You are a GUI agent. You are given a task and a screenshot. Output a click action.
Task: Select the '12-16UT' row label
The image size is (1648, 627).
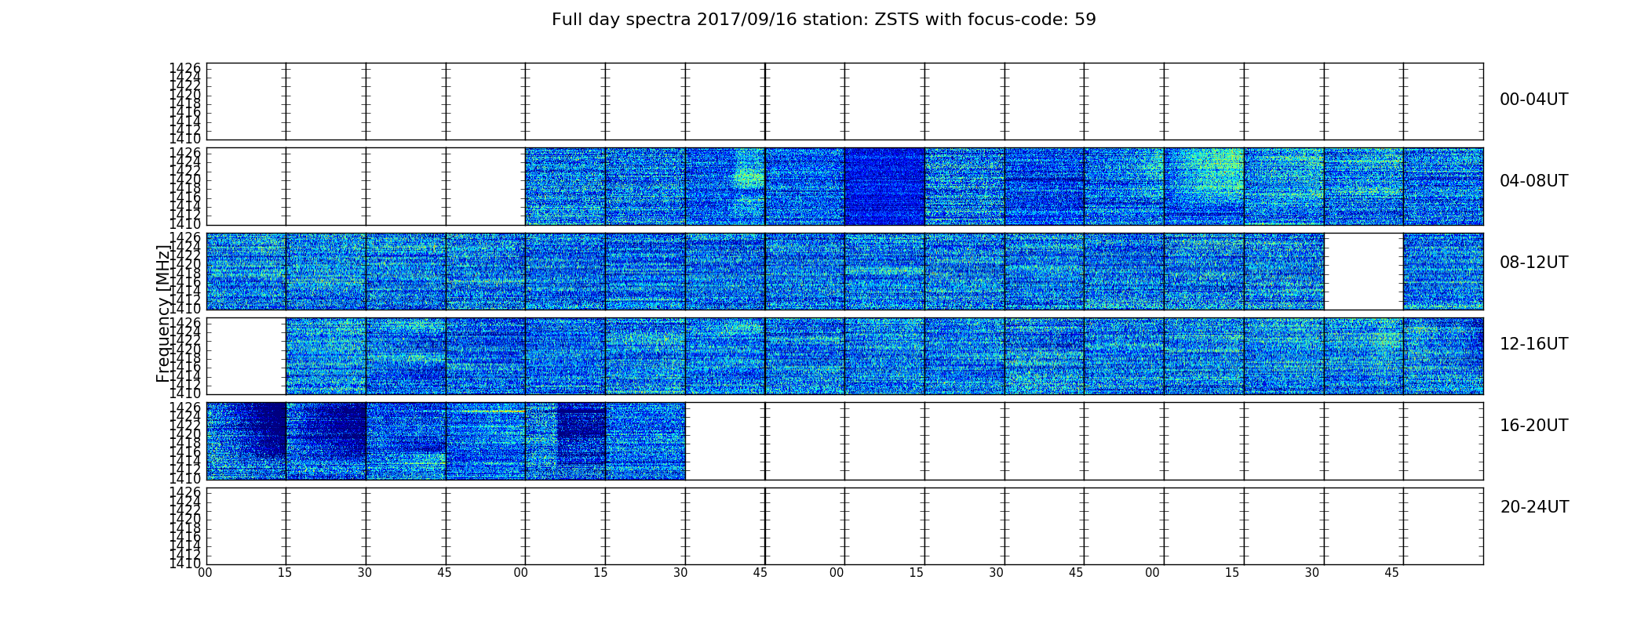(x=1534, y=344)
